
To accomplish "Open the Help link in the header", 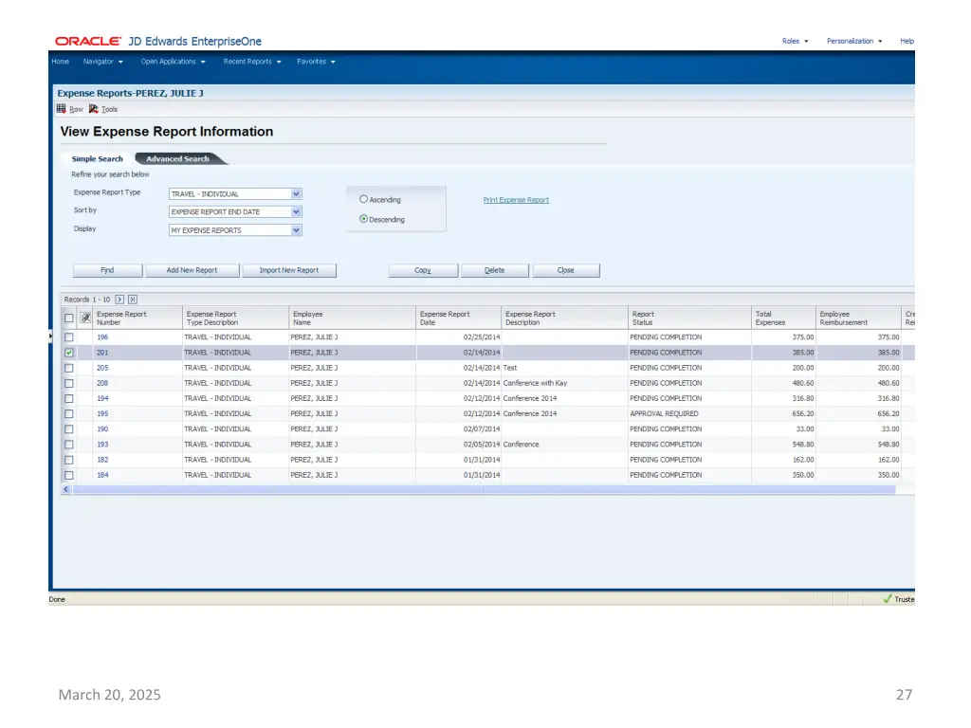I will 907,42.
